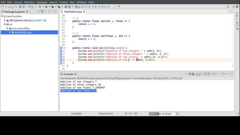Image resolution: width=240 pixels, height=135 pixels.
Task: Toggle Show Console on Standard Out change
Action: [x=206, y=74]
